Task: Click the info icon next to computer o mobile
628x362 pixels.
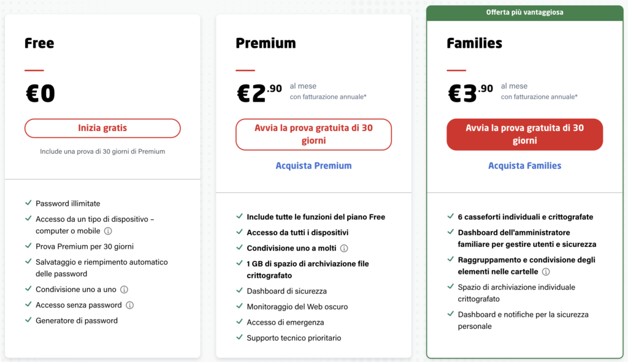Action: pyautogui.click(x=108, y=231)
